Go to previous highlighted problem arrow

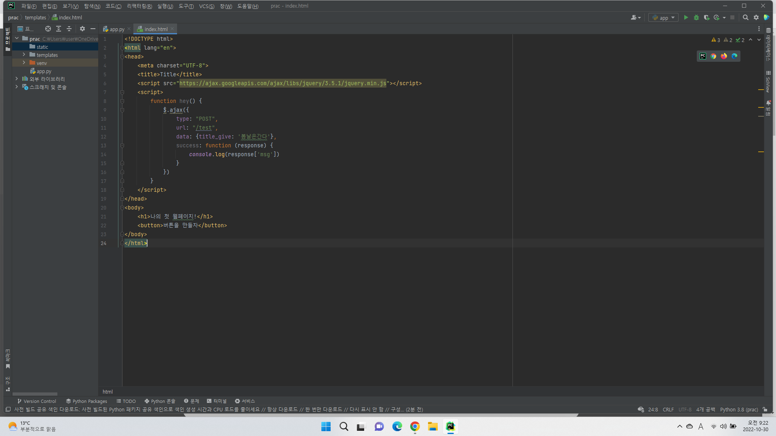(751, 40)
